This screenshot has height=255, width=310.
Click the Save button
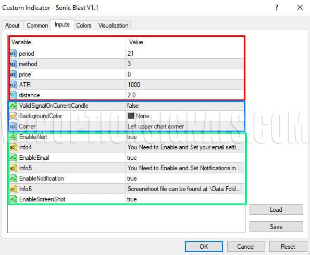[276, 227]
